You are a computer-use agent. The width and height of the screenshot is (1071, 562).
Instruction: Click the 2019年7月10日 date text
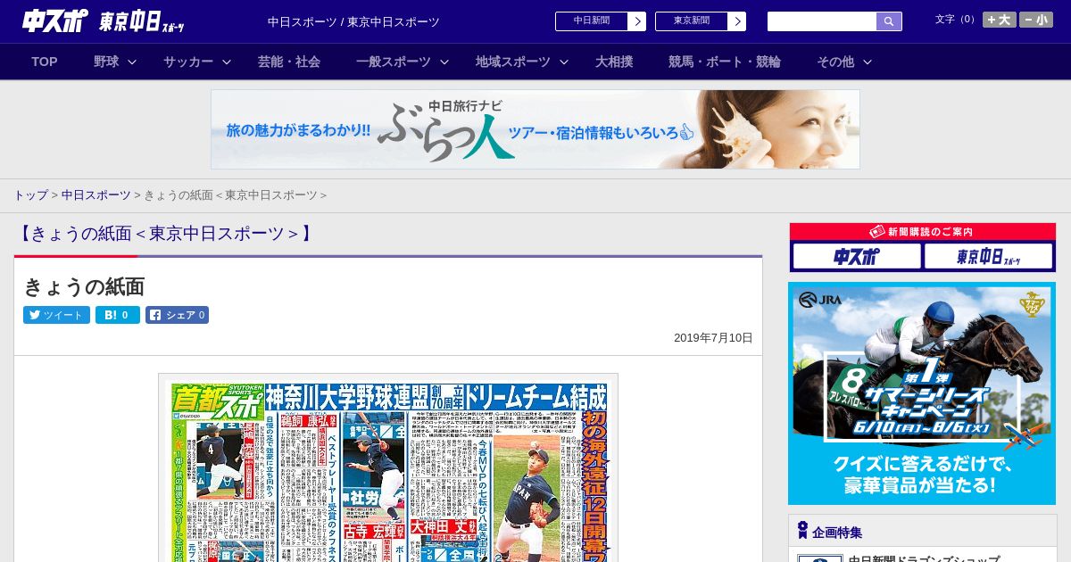tap(713, 338)
